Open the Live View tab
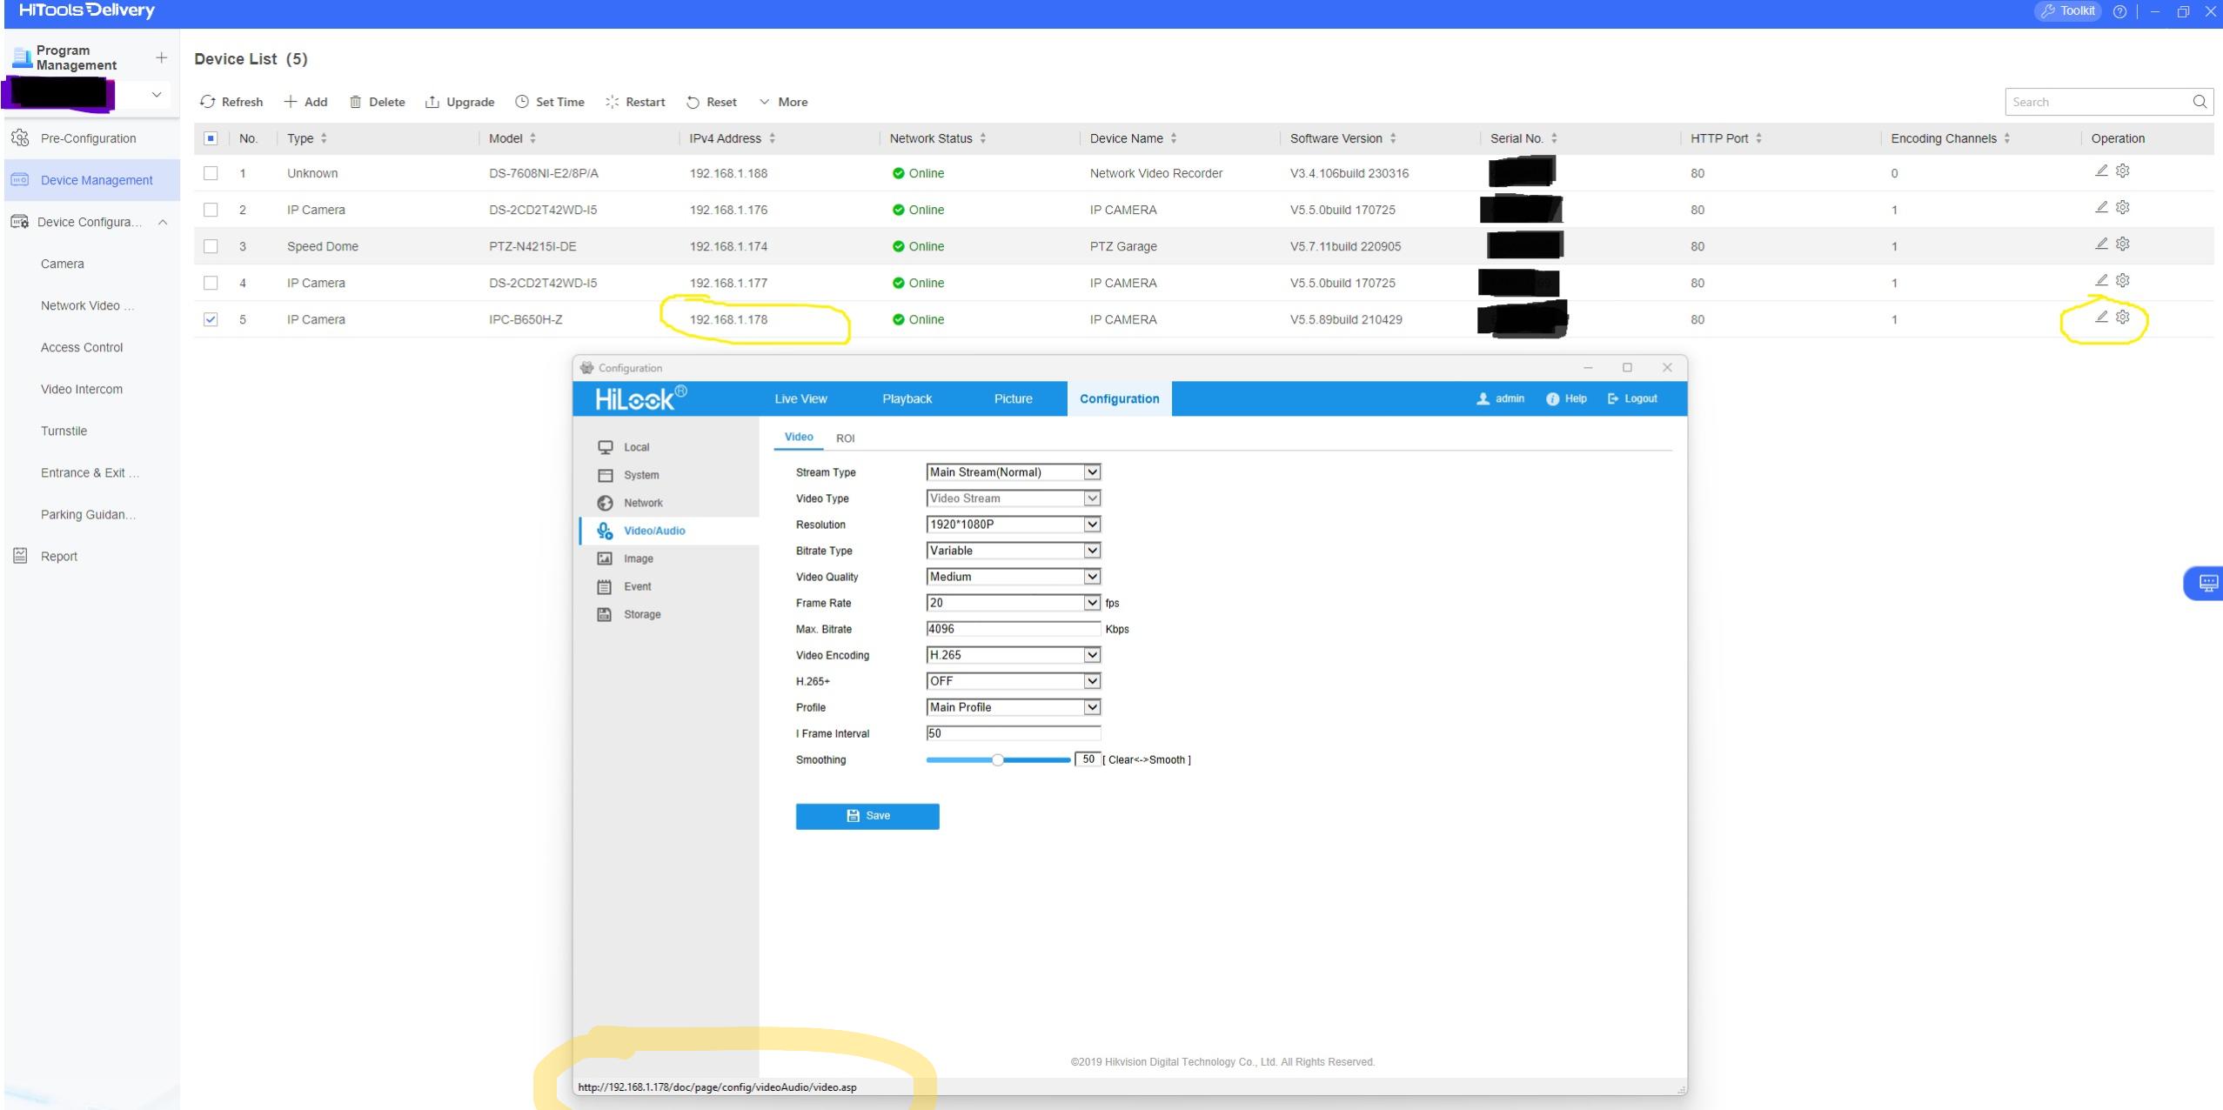2223x1110 pixels. coord(800,399)
